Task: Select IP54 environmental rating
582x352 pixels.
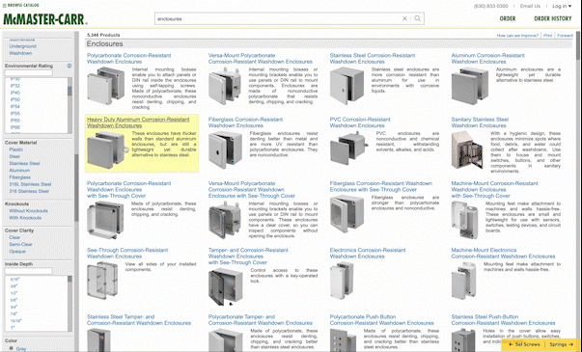Action: pos(15,106)
